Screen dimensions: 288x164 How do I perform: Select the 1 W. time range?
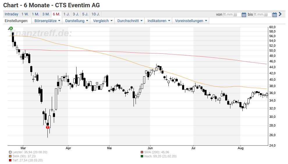[25, 14]
